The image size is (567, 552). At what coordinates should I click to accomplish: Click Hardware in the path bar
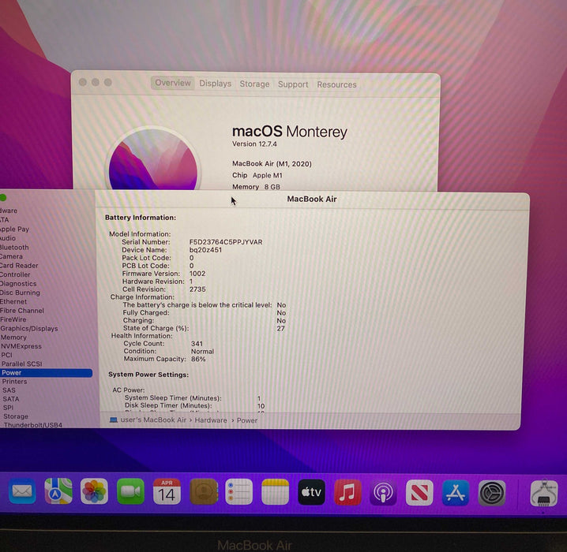211,420
